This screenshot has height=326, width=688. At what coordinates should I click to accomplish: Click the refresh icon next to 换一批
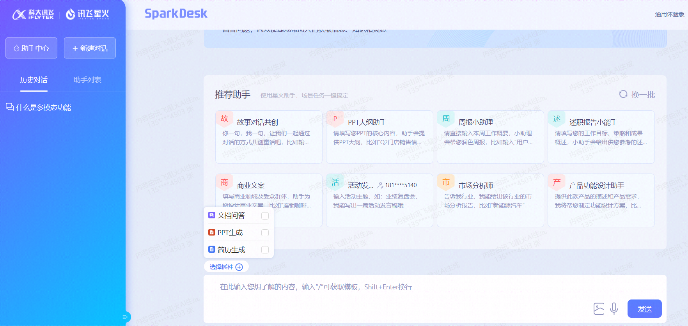point(623,94)
